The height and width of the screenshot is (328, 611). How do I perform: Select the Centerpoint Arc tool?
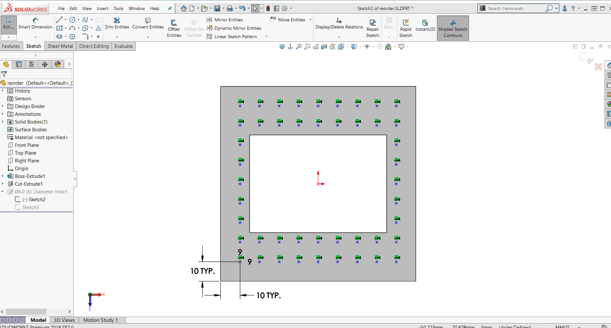tap(73, 28)
